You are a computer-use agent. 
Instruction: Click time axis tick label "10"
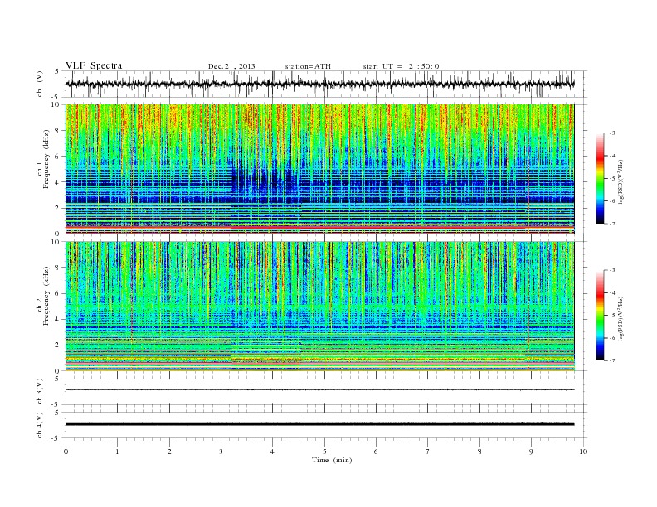click(583, 451)
